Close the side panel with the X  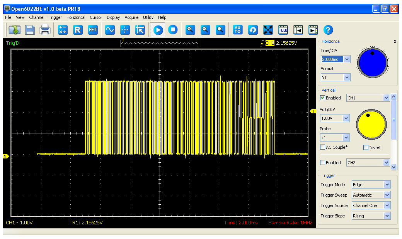(395, 41)
